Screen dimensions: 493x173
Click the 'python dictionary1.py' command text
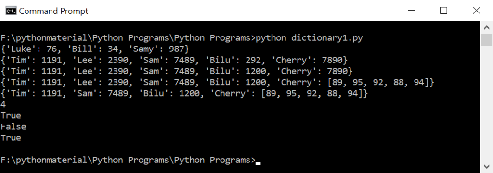tap(309, 38)
